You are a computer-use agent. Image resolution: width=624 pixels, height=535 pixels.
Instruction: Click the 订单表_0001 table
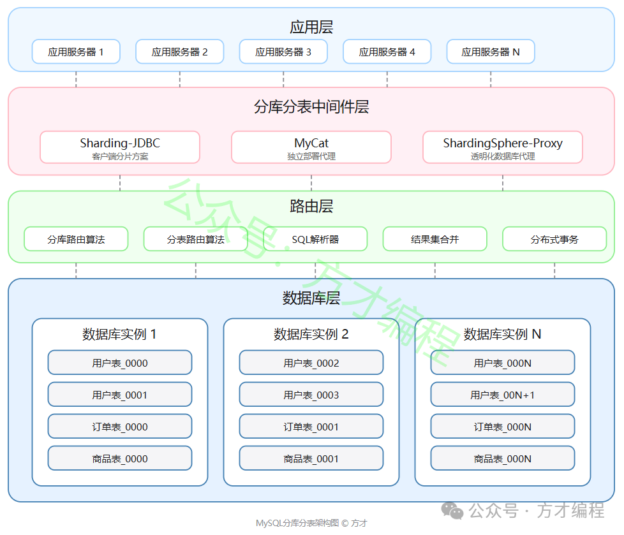(311, 427)
